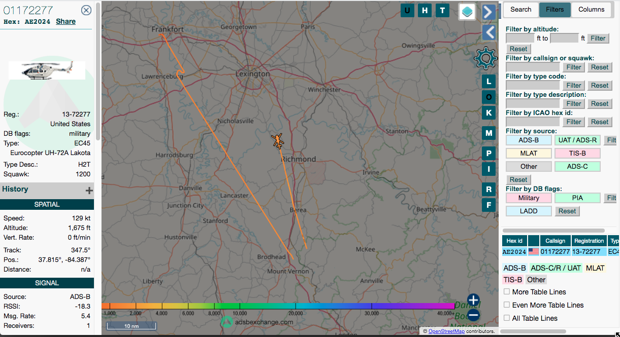The height and width of the screenshot is (337, 620).
Task: Toggle the O map option button
Action: coord(488,97)
